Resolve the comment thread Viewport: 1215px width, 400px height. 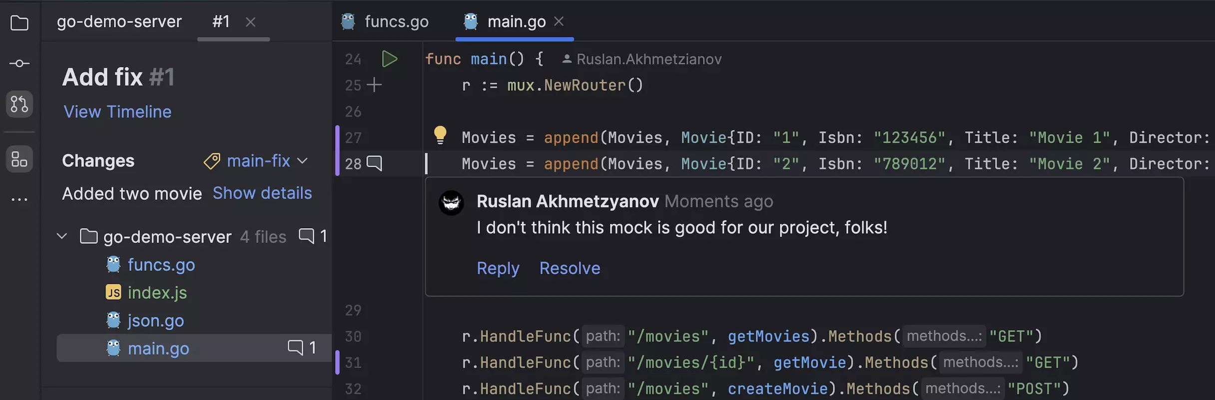tap(570, 268)
